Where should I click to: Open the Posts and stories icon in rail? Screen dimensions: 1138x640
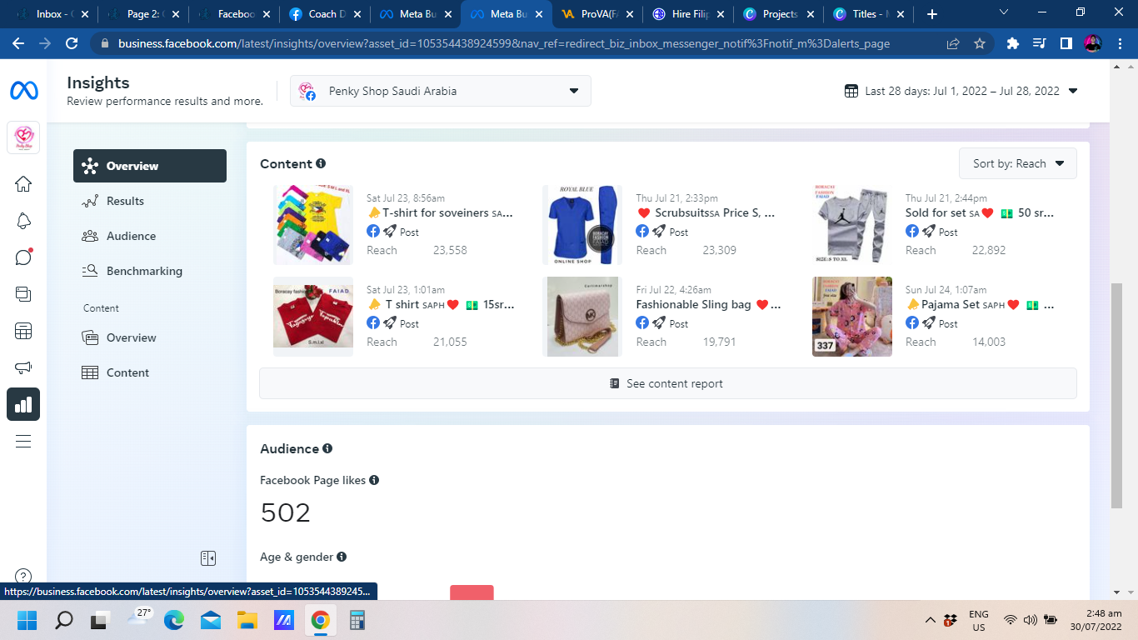23,293
